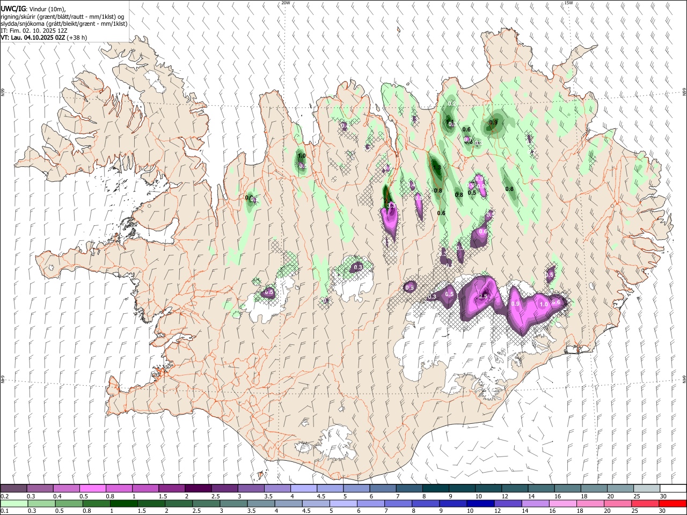Click the 'slydda/snjókoma' legend description line
The image size is (687, 515).
pos(64,24)
